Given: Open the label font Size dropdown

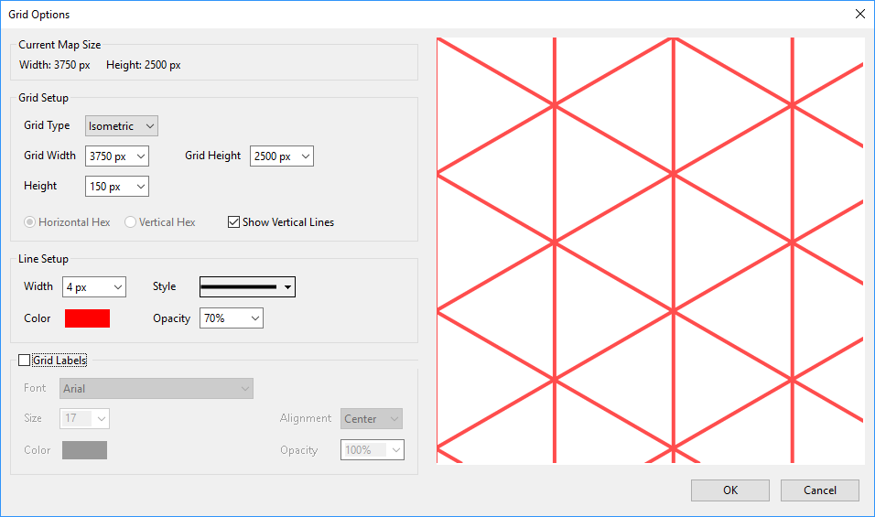Looking at the screenshot, I should (85, 419).
